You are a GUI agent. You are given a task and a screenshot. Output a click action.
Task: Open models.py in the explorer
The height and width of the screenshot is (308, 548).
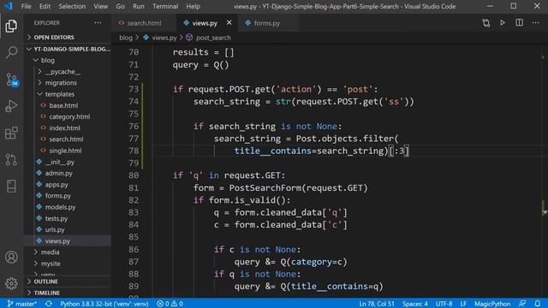[60, 207]
